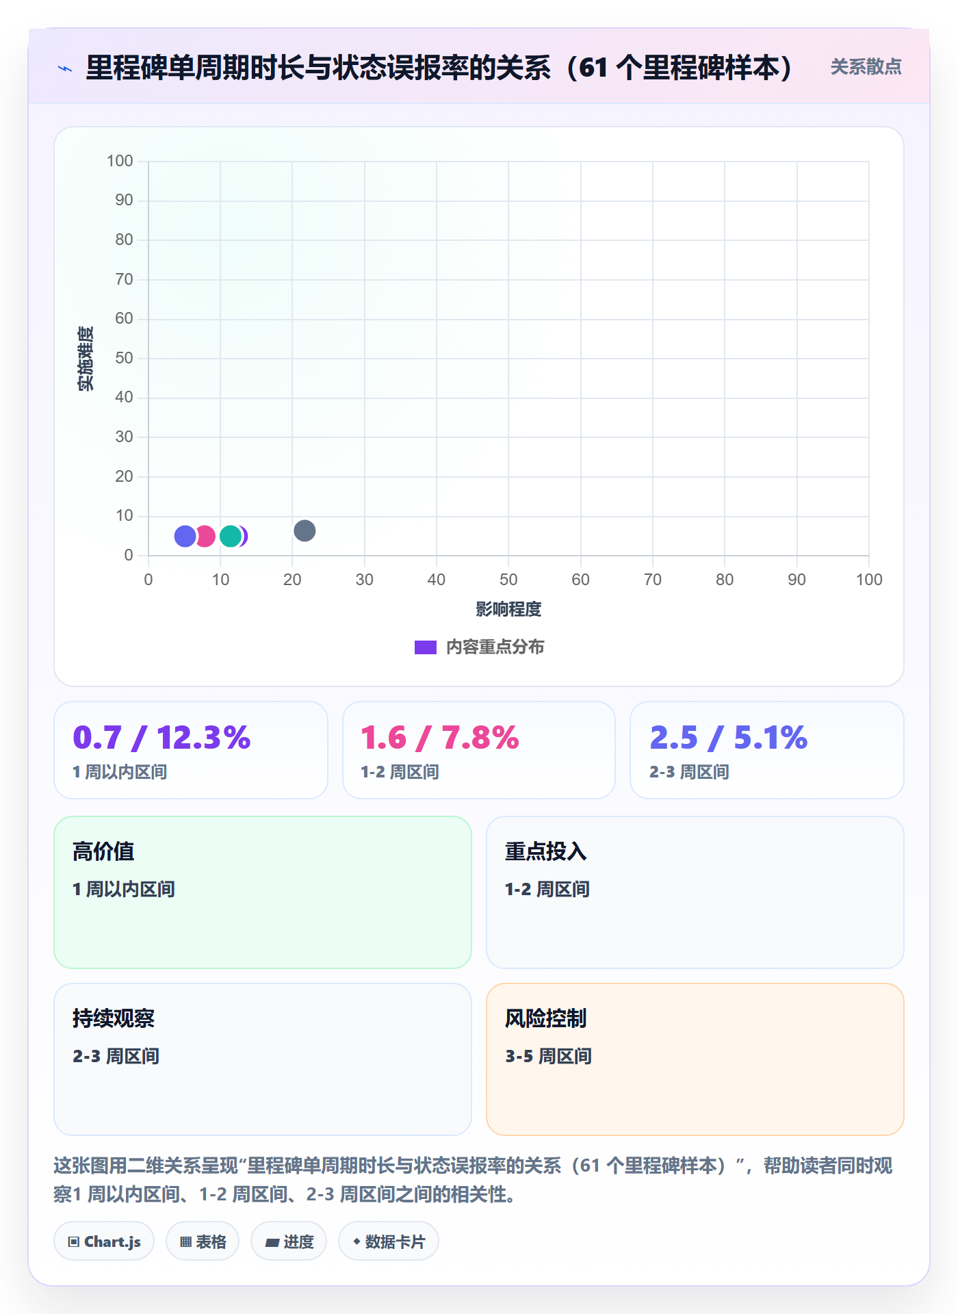Click the grid icon in the 表格 chip
Image resolution: width=958 pixels, height=1314 pixels.
[185, 1242]
